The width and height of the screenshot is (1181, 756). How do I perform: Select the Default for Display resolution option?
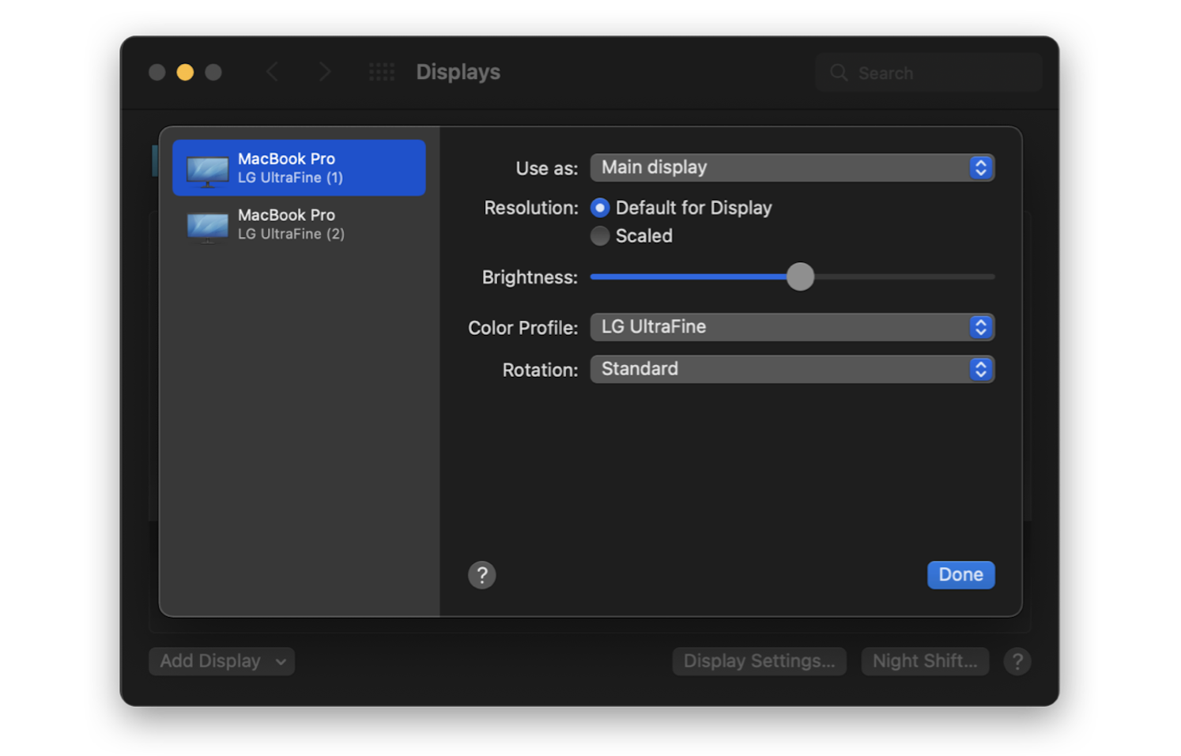coord(600,208)
